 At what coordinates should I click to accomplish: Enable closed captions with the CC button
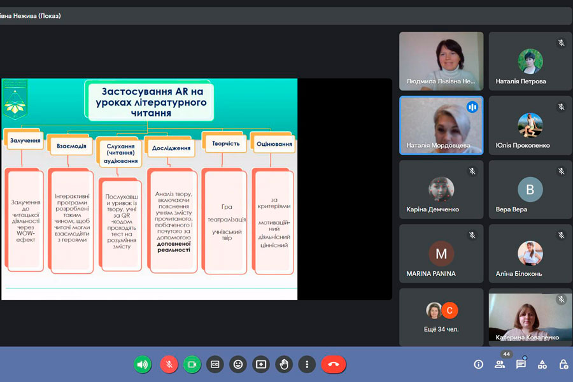(215, 364)
